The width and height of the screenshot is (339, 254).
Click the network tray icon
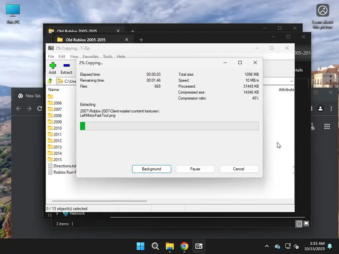point(288,246)
